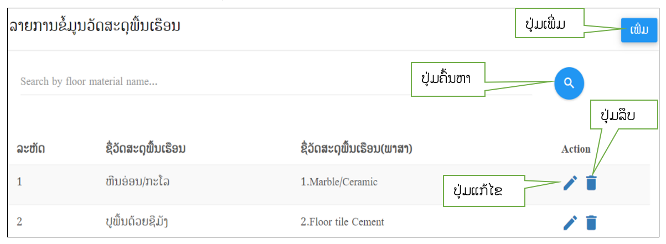The width and height of the screenshot is (666, 244).
Task: Click the ປຸ່ມຄົ້ນຫາ annotation label
Action: 448,80
